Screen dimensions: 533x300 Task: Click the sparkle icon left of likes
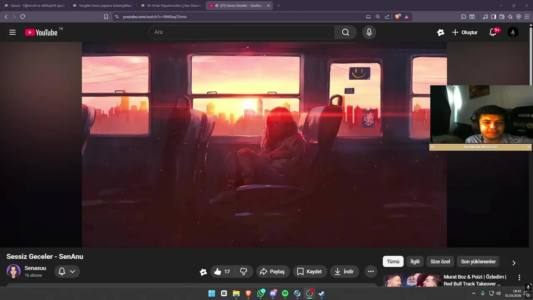point(203,272)
